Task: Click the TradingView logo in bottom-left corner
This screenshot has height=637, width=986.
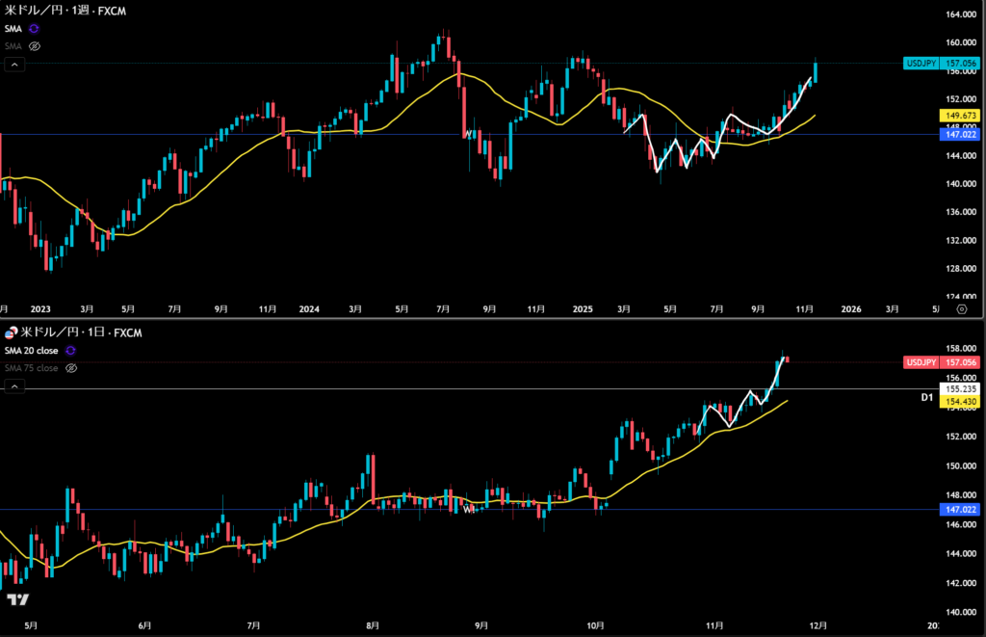Action: tap(16, 599)
